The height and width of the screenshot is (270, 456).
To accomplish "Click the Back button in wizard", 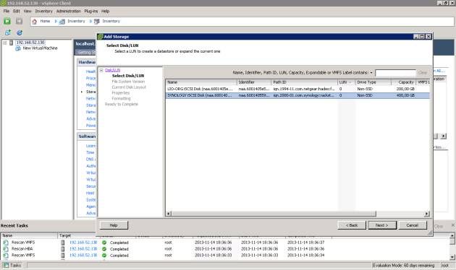I will pos(352,225).
